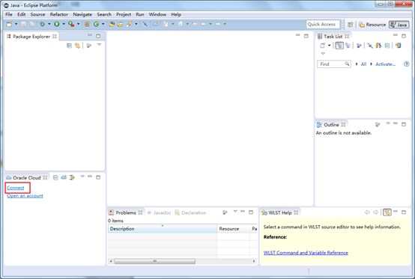
Task: Open the Open Perspective icon
Action: pos(350,24)
